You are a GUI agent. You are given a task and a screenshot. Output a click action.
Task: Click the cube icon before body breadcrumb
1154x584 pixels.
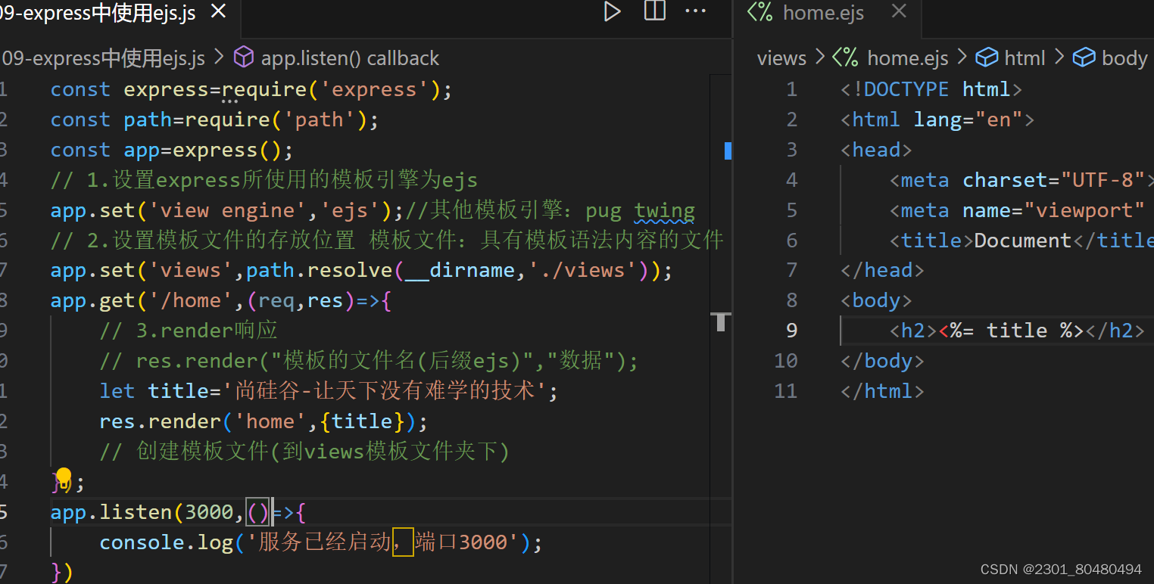1085,57
